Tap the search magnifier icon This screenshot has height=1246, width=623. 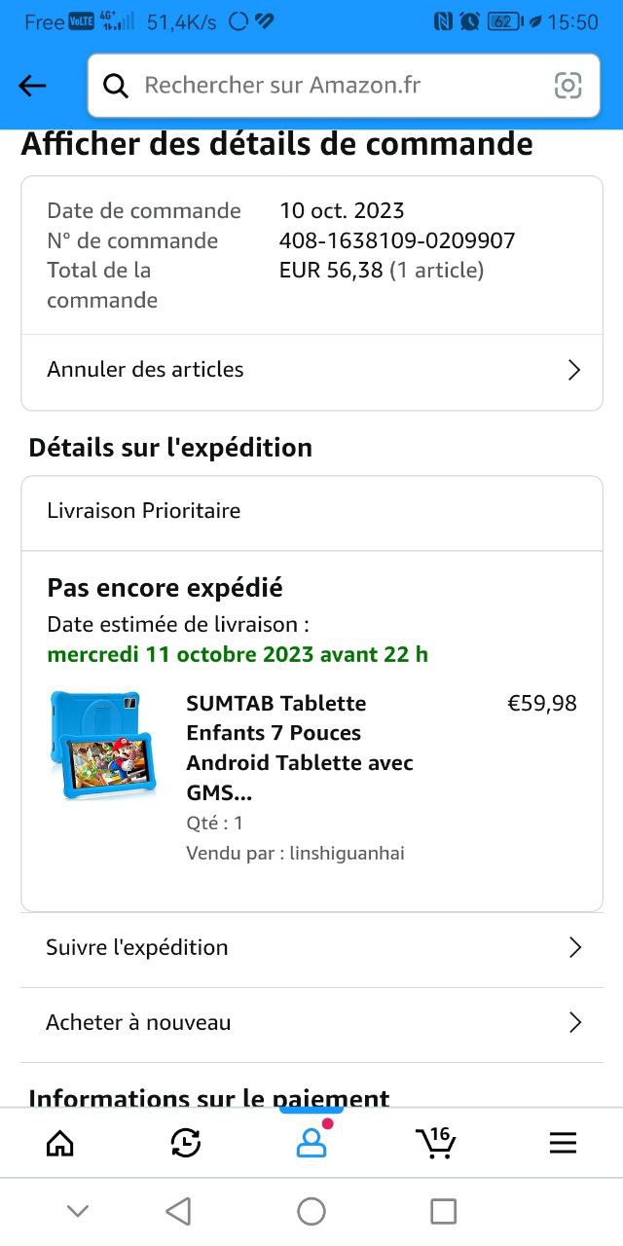[x=116, y=86]
